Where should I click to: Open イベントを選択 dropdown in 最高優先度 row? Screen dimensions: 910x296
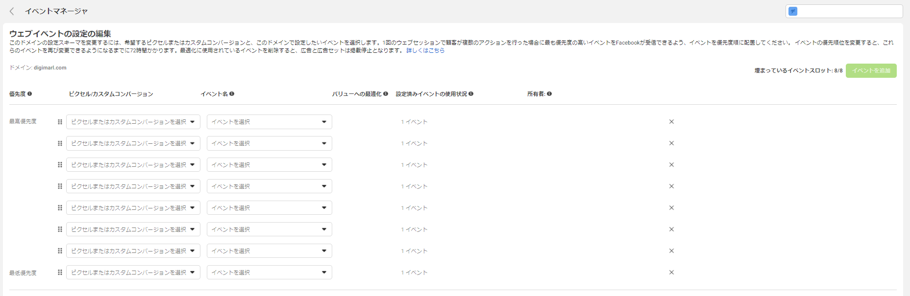click(x=270, y=122)
